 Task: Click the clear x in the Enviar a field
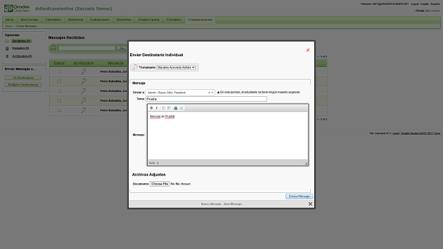(209, 93)
